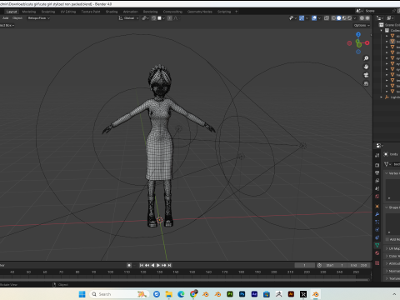Open the Scene properties tab
400x300 pixels.
[x=377, y=188]
